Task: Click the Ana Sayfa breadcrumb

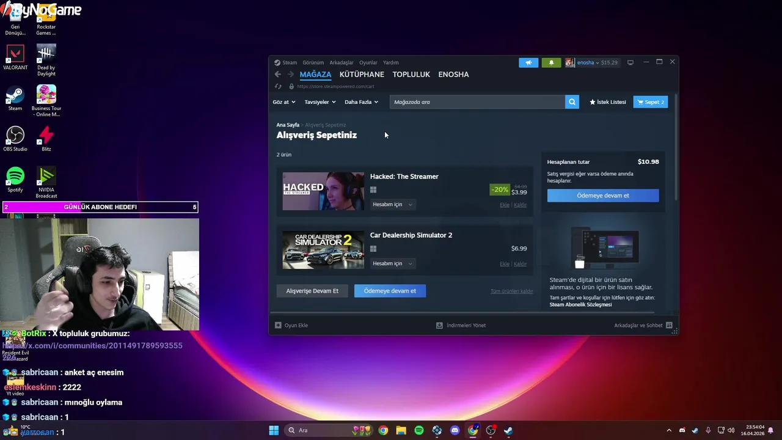Action: pos(288,125)
